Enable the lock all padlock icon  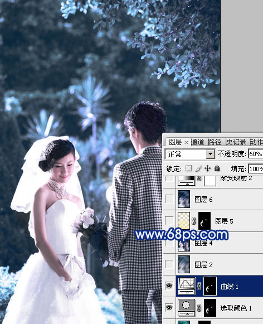[217, 168]
